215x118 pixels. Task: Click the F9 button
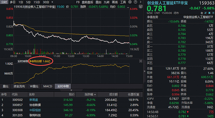coord(78,2)
